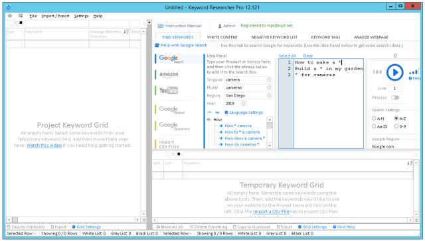Screen dimensions: 425x241
Task: Switch to the Keyword Tags tab
Action: click(325, 37)
